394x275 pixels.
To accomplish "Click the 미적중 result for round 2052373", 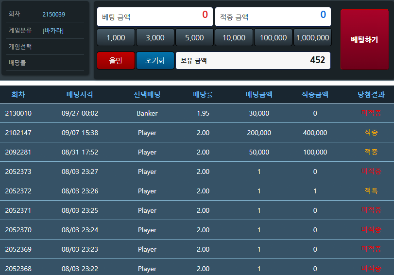I will pos(371,171).
